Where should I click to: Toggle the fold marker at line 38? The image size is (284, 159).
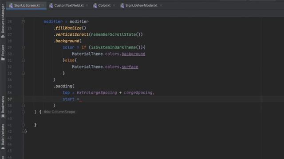click(x=24, y=106)
